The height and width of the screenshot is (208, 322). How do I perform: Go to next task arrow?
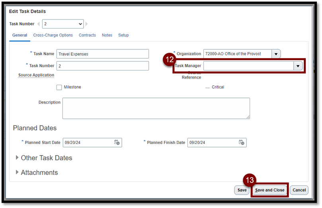click(x=87, y=24)
